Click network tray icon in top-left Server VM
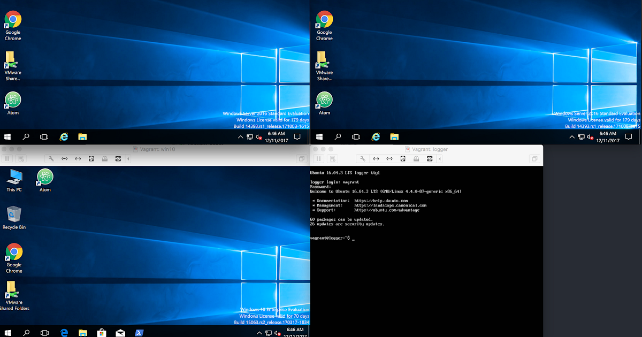The height and width of the screenshot is (337, 642). coord(250,137)
